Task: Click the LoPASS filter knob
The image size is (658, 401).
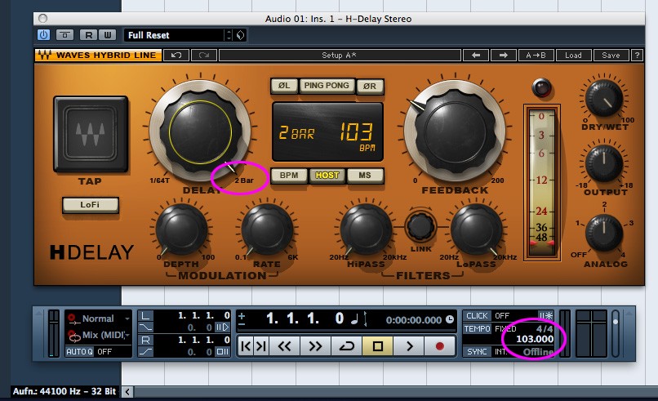Action: (x=476, y=230)
